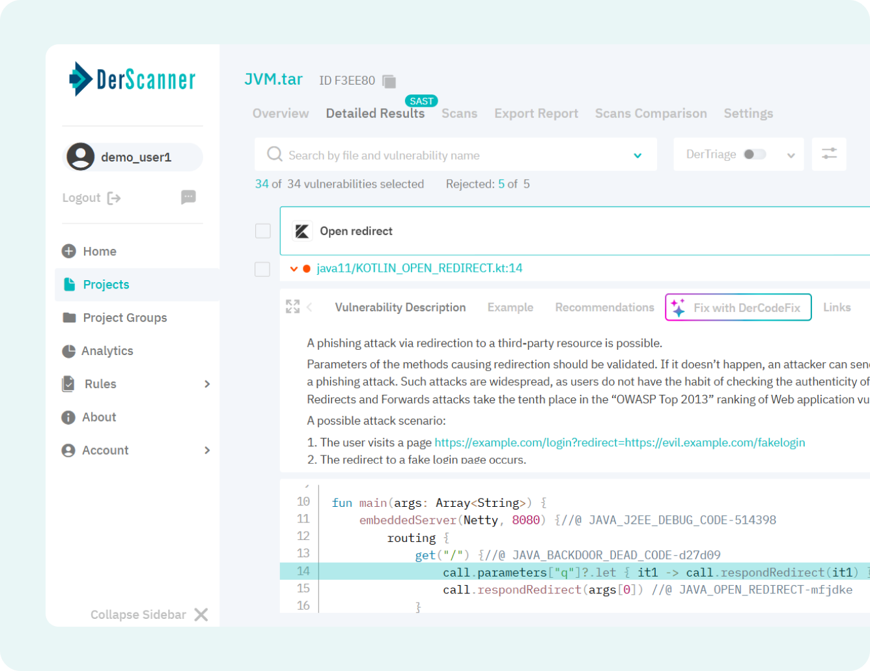Open feedback message icon near Logout

point(188,197)
